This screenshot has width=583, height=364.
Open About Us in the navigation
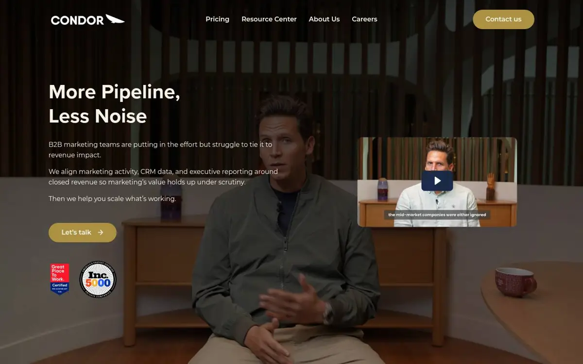pos(324,19)
